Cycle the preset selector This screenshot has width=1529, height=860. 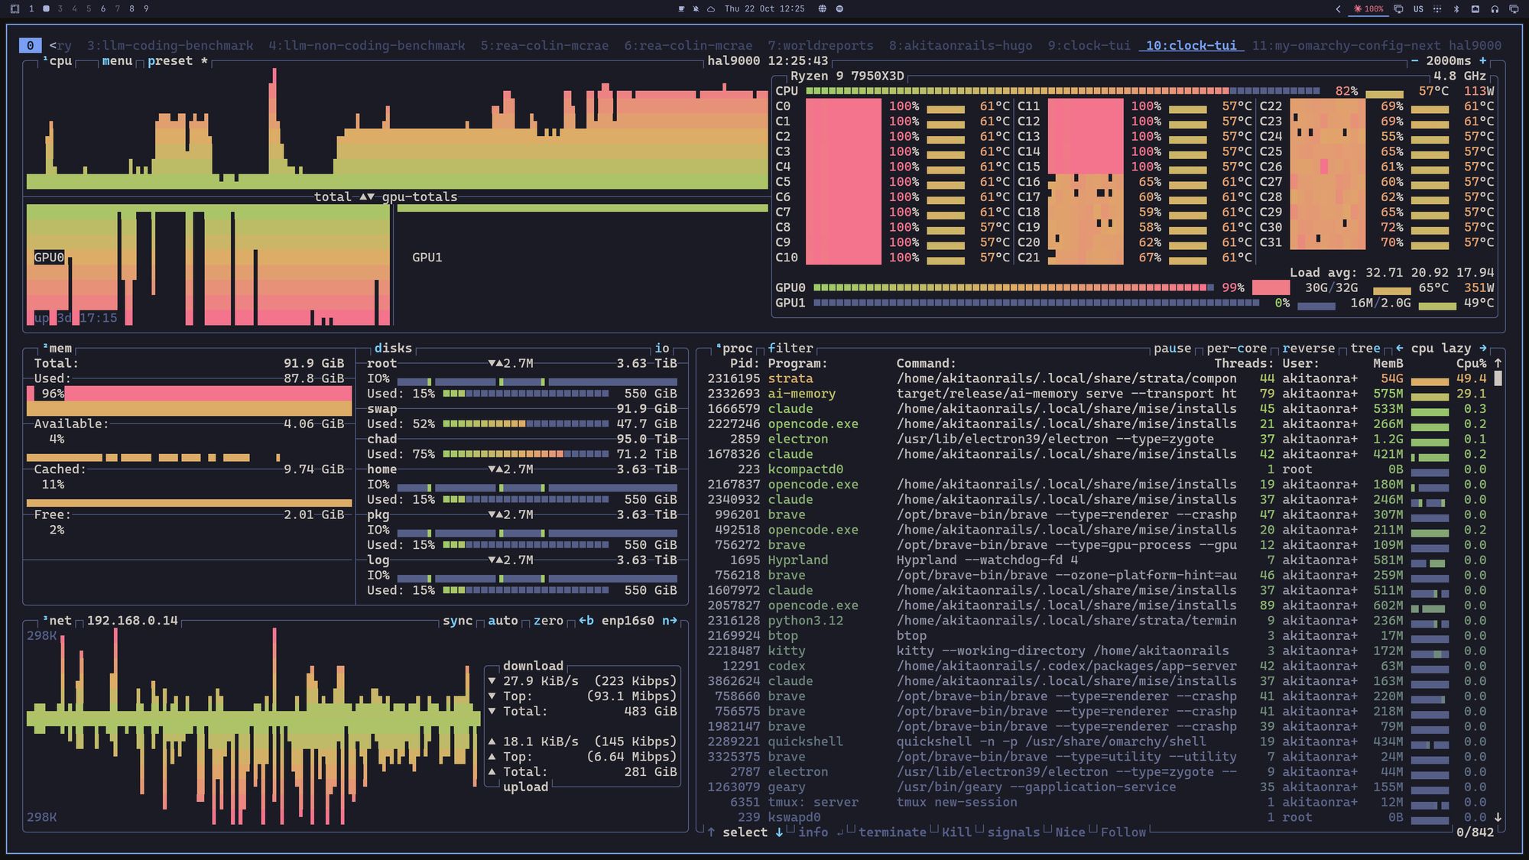(x=177, y=60)
